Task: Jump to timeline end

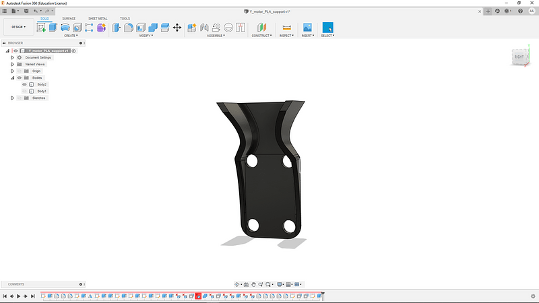Action: (x=32, y=296)
